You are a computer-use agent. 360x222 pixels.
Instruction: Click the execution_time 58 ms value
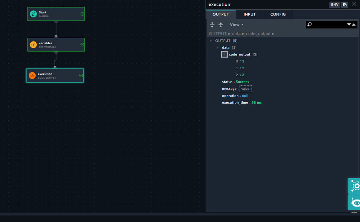click(x=257, y=102)
